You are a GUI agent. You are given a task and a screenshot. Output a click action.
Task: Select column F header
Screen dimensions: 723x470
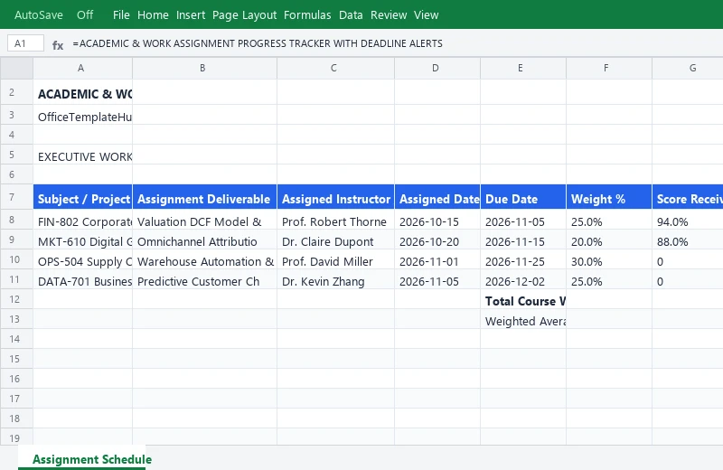pos(609,68)
